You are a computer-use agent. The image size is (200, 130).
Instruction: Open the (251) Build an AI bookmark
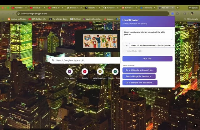pos(37,19)
